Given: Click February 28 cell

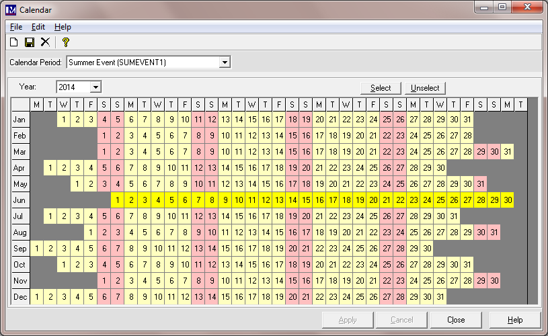Looking at the screenshot, I should pyautogui.click(x=467, y=136).
